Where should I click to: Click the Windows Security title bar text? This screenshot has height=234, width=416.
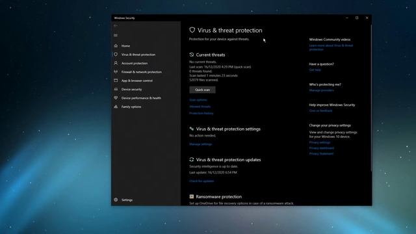[x=124, y=18]
